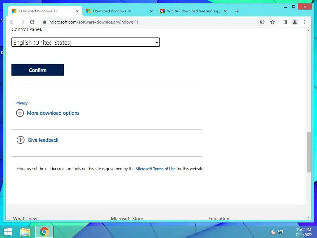Click the forward navigation arrow

click(x=22, y=22)
